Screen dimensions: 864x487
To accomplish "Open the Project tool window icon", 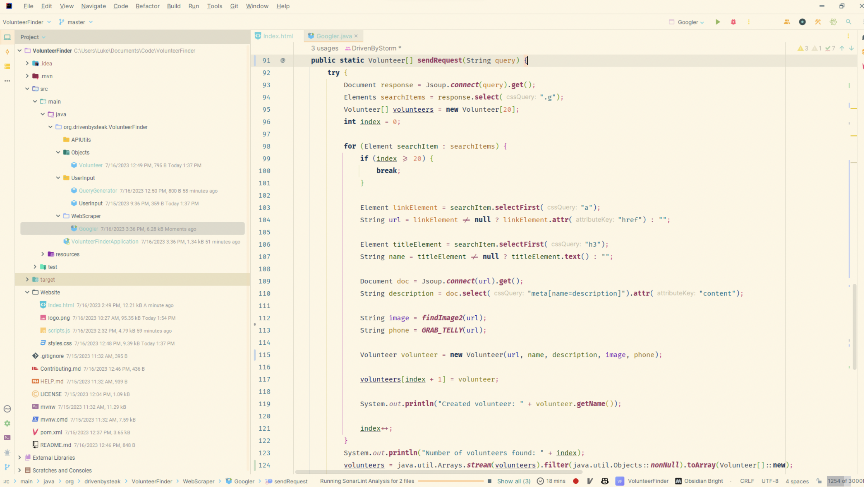I will [7, 37].
